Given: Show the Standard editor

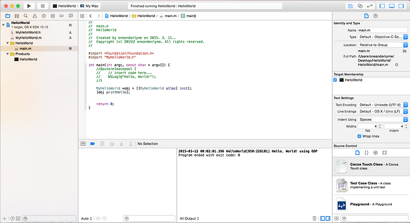Looking at the screenshot, I should point(350,6).
